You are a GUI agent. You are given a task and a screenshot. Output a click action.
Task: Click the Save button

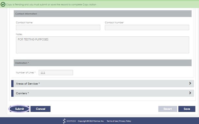coord(187,109)
